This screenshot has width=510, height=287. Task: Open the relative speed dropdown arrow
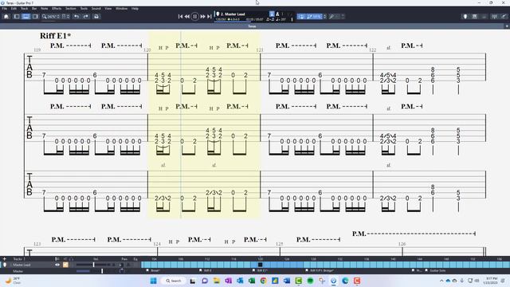[324, 16]
